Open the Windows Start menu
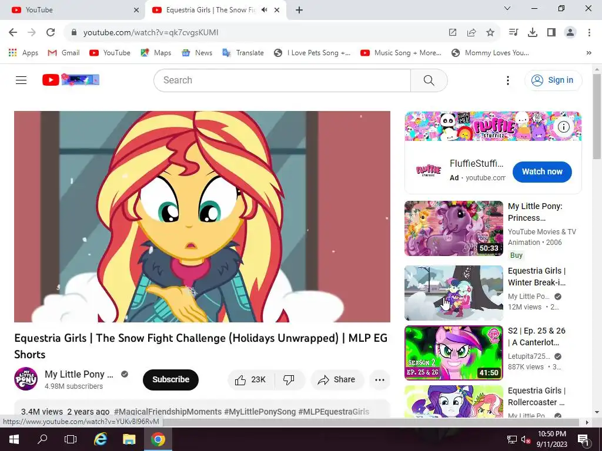Image resolution: width=602 pixels, height=451 pixels. [x=14, y=439]
